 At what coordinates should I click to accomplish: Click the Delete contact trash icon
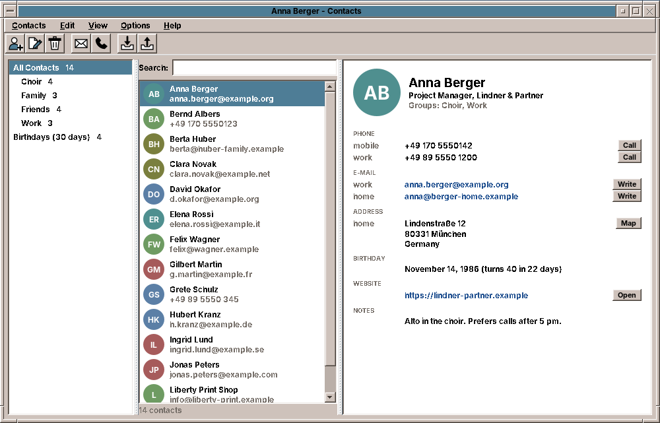[55, 44]
